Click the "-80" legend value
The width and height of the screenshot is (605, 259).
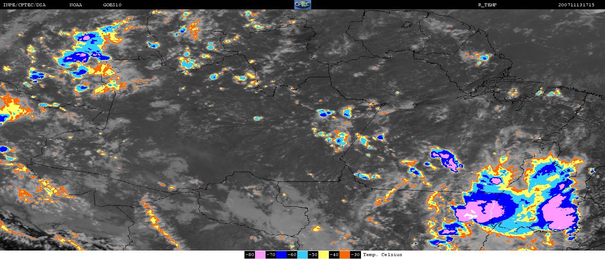pos(250,255)
